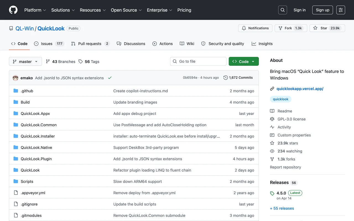Open emako's avatar thumbnail
Viewport: 354px width, 221px height.
click(15, 78)
